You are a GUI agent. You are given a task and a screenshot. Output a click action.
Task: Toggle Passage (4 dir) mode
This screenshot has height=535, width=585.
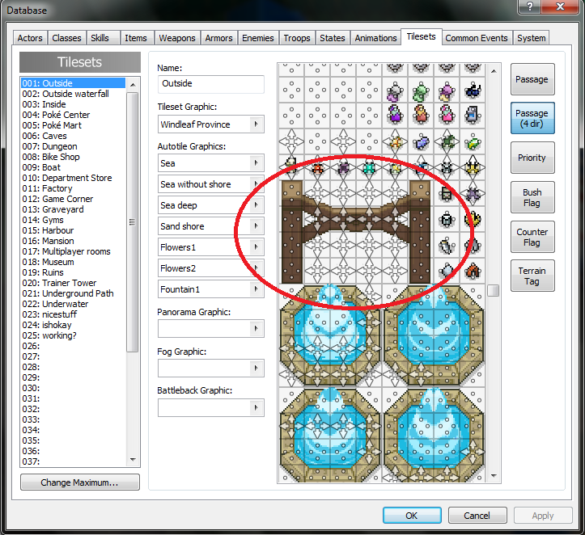click(532, 118)
